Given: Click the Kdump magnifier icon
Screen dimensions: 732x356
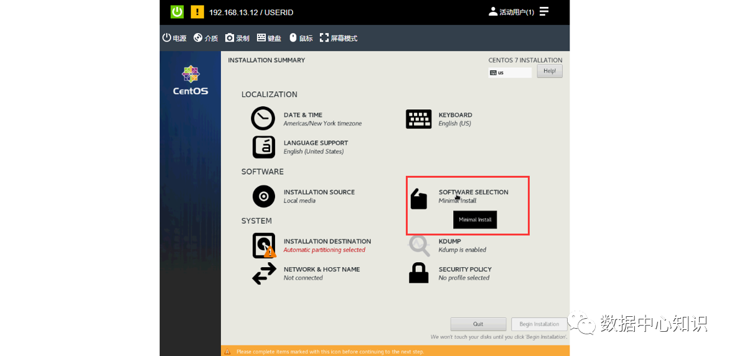Looking at the screenshot, I should [420, 246].
